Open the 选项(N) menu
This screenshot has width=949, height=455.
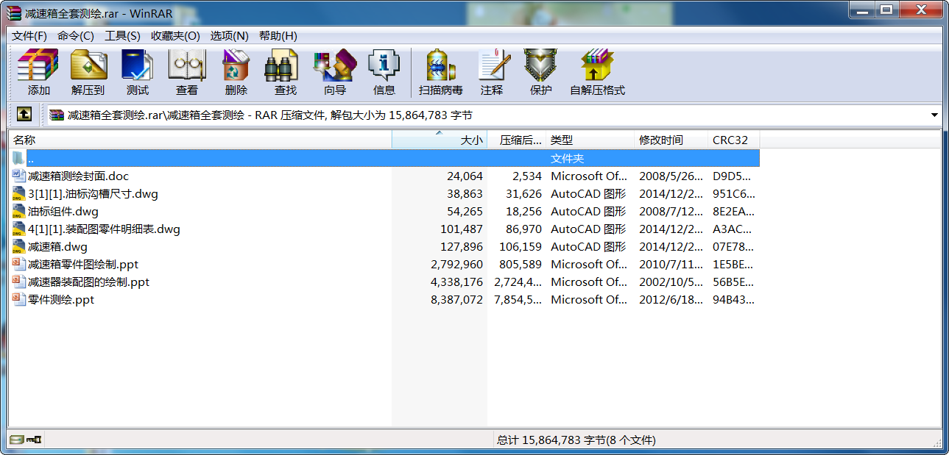(229, 35)
